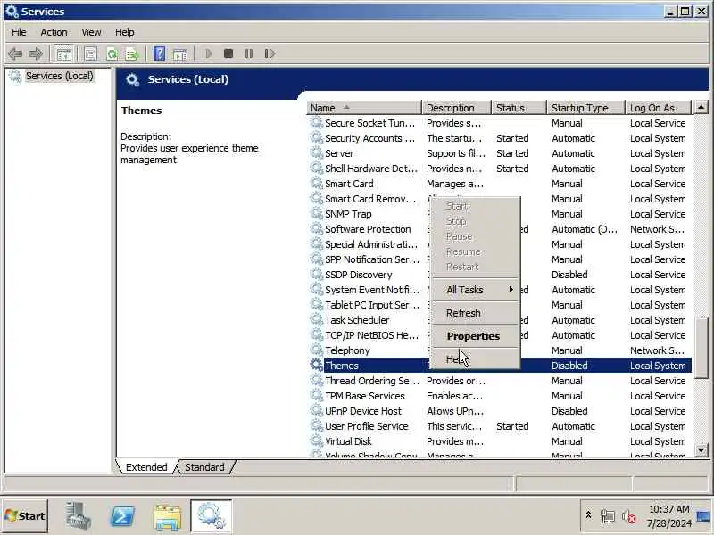Select the User Profile Service row
This screenshot has width=714, height=535.
501,426
